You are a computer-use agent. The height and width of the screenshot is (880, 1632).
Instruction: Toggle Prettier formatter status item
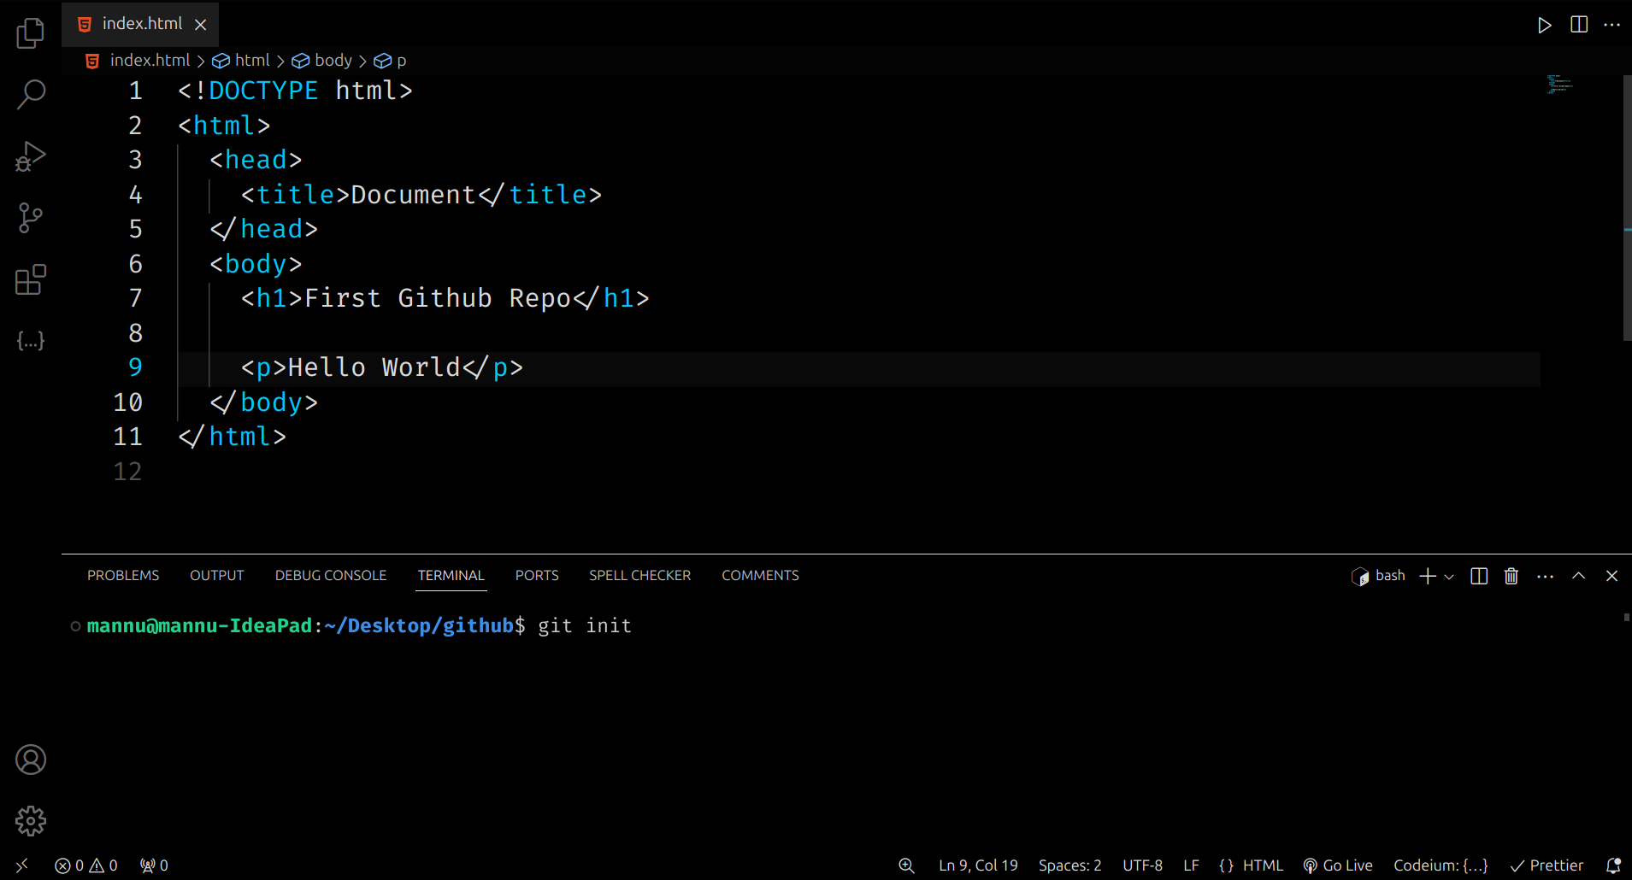tap(1547, 865)
